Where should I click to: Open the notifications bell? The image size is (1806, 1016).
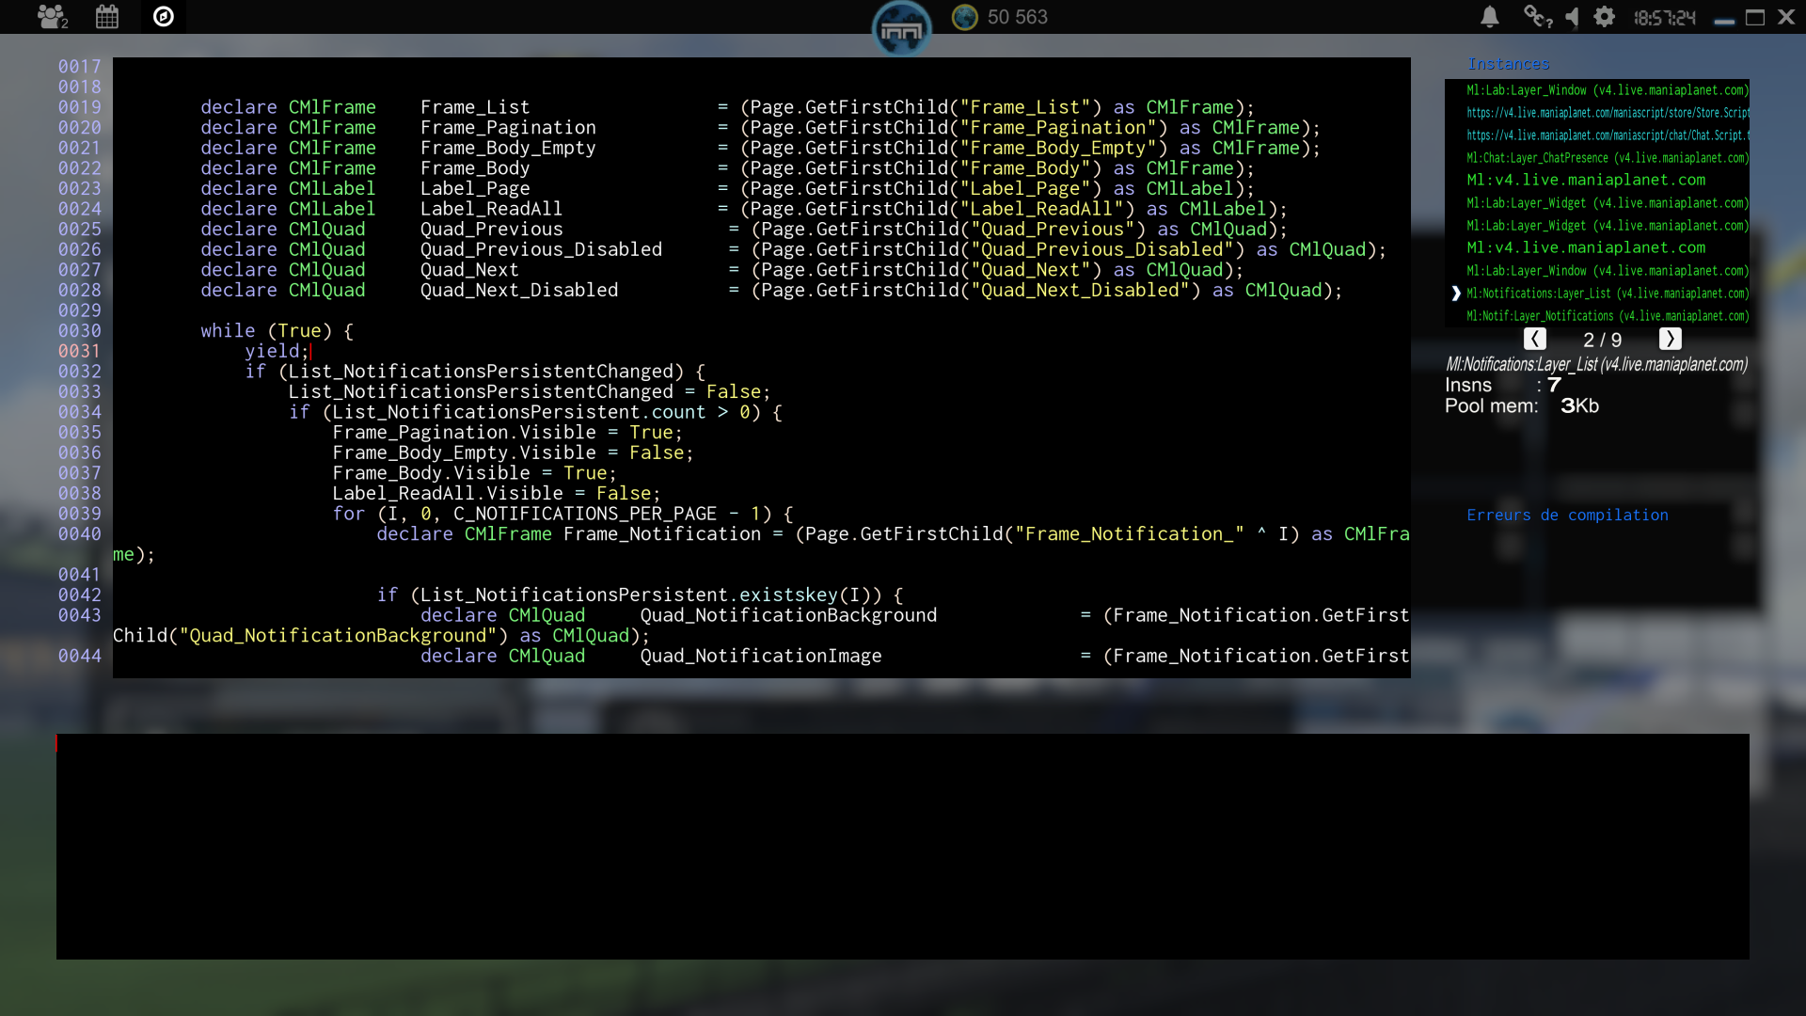tap(1490, 16)
